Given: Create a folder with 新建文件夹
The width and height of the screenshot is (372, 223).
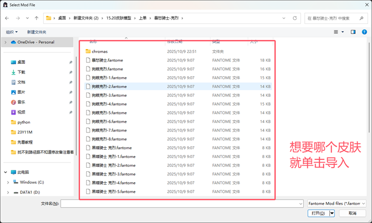Looking at the screenshot, I should pos(36,32).
